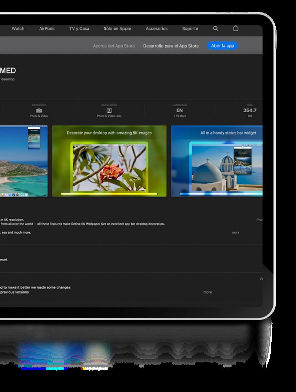
Task: Open the Accesorios menu item
Action: pyautogui.click(x=157, y=29)
